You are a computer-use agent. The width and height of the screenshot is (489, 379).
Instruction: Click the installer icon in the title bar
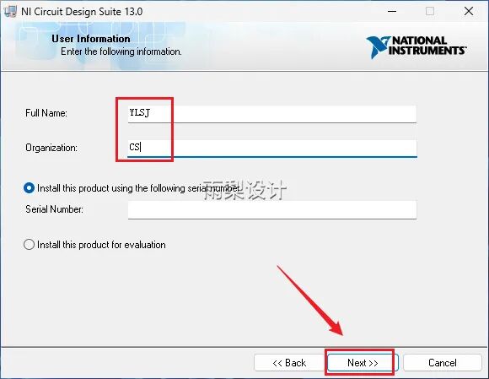[x=10, y=12]
